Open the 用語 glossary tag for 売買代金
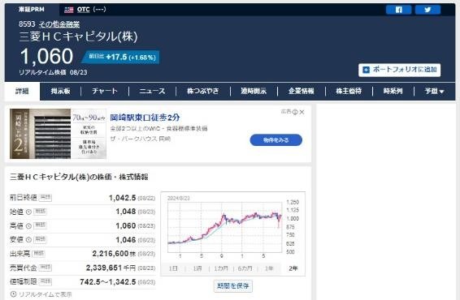Screen dimensions: 460x300 coord(46,268)
